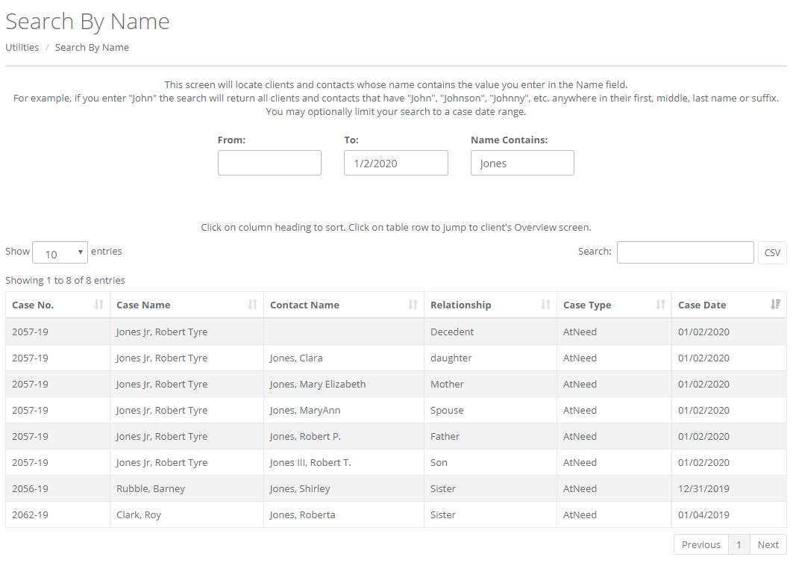Image resolution: width=793 pixels, height=566 pixels.
Task: Select page 1 in pagination
Action: [x=739, y=544]
